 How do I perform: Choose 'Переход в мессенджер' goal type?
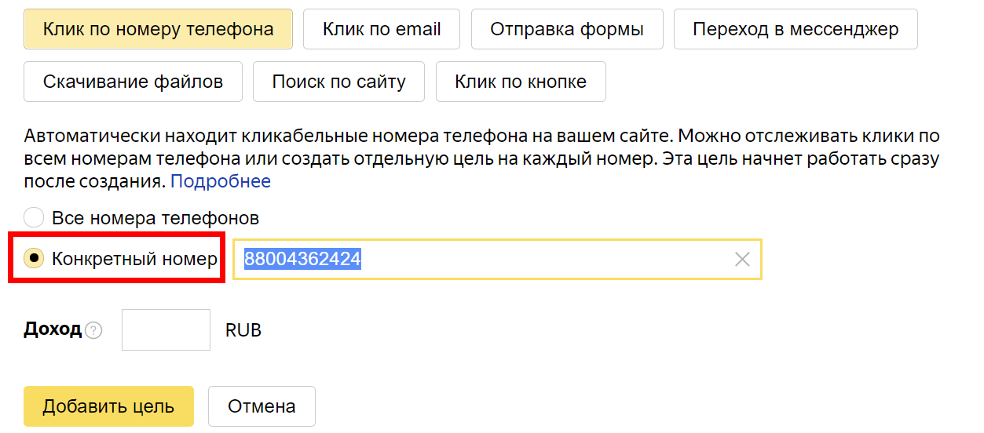[796, 30]
